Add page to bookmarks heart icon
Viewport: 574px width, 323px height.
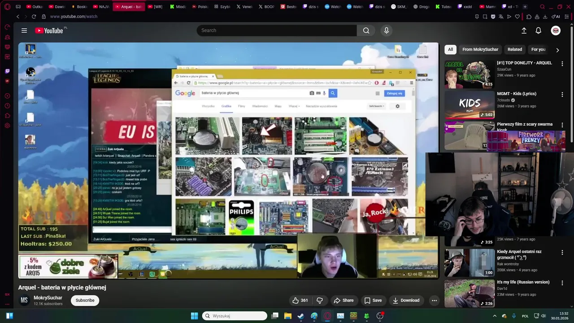click(x=517, y=17)
